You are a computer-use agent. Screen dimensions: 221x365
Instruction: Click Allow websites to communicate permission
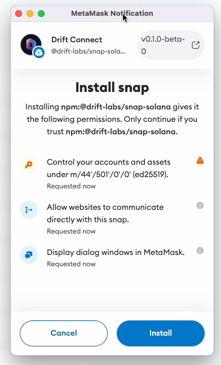[x=105, y=213]
